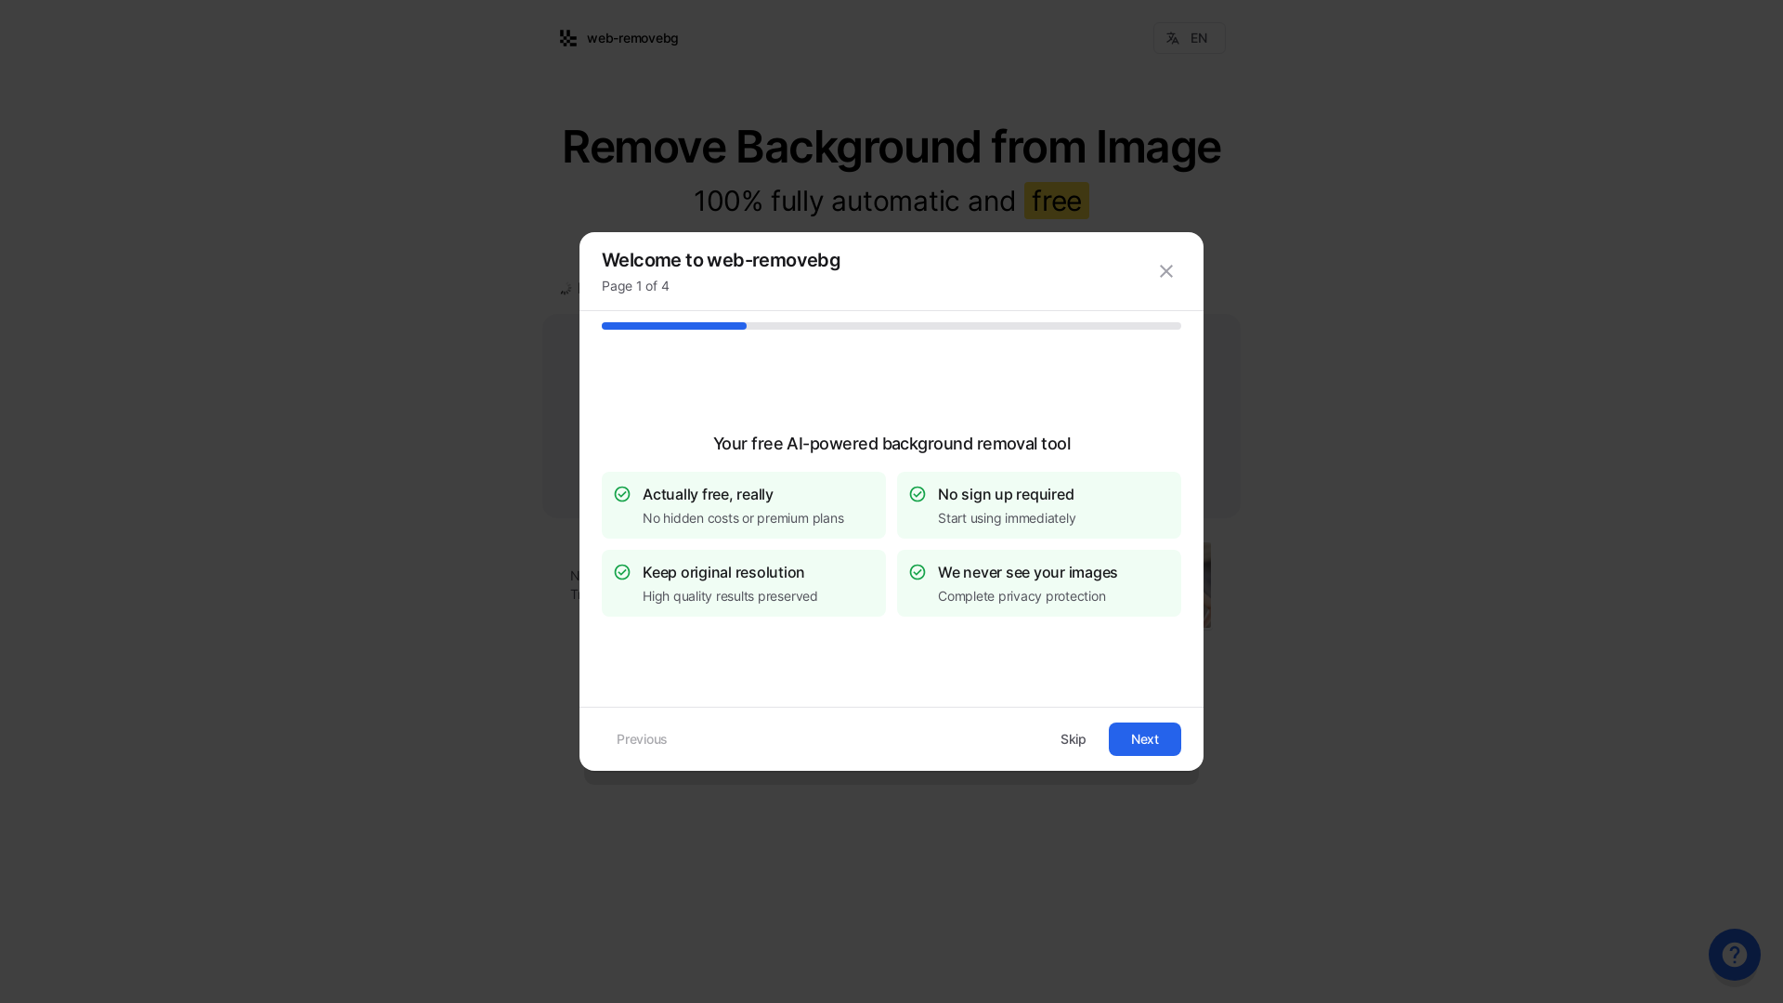
Task: Skip the onboarding tour
Action: [1074, 739]
